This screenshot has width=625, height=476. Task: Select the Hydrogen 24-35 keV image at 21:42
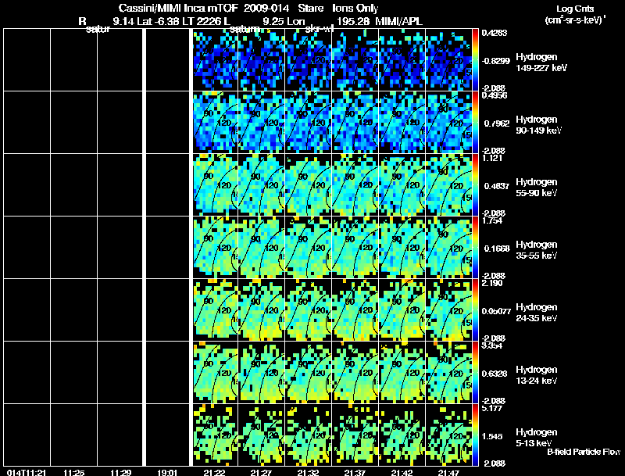[402, 310]
